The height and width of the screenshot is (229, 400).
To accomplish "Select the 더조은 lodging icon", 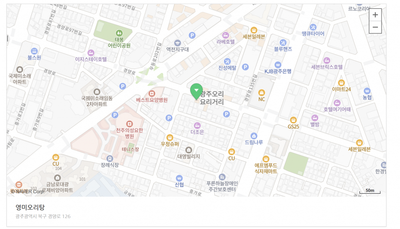I will [197, 125].
